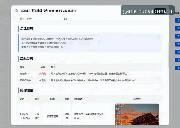Select the title "ToDeskAI 智能审计报告-2026-08-09-217363314"
The width and height of the screenshot is (180, 128).
point(48,11)
